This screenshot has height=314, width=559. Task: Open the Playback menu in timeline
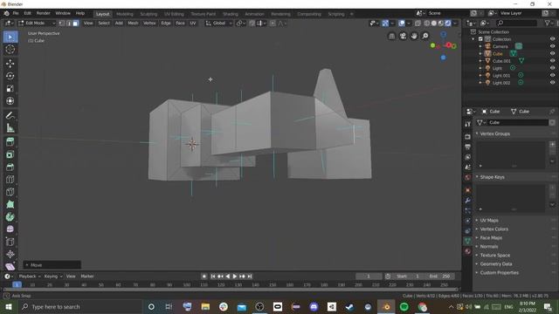tap(29, 276)
